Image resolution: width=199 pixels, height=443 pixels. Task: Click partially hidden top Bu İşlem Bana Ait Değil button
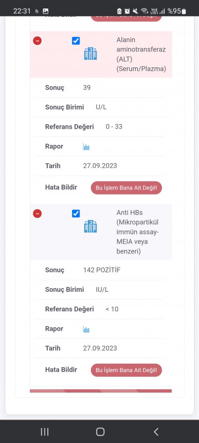(x=126, y=18)
